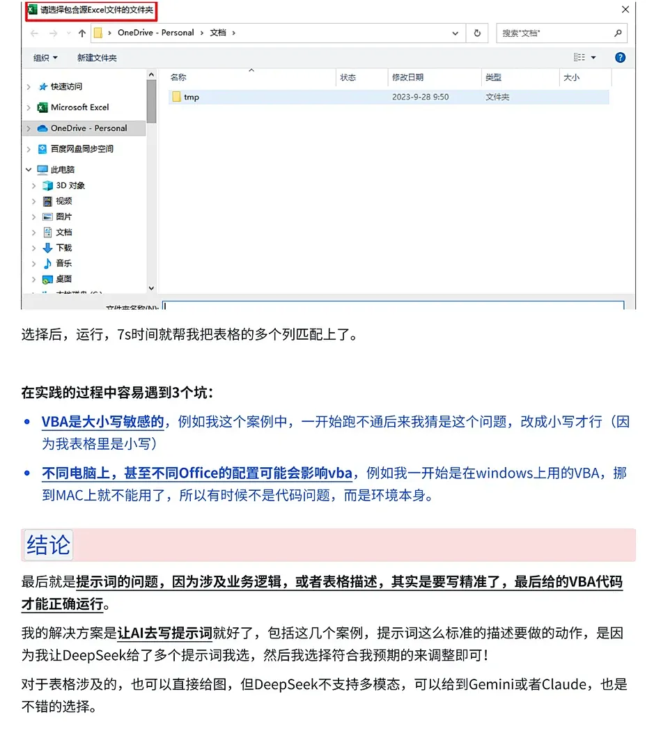
Task: Select OneDrive - Personal in sidebar
Action: (x=88, y=128)
